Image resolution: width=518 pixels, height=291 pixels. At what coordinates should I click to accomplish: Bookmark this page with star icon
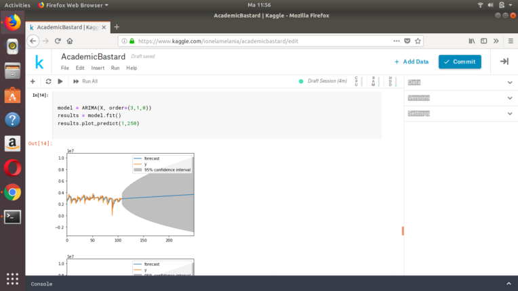pyautogui.click(x=418, y=41)
